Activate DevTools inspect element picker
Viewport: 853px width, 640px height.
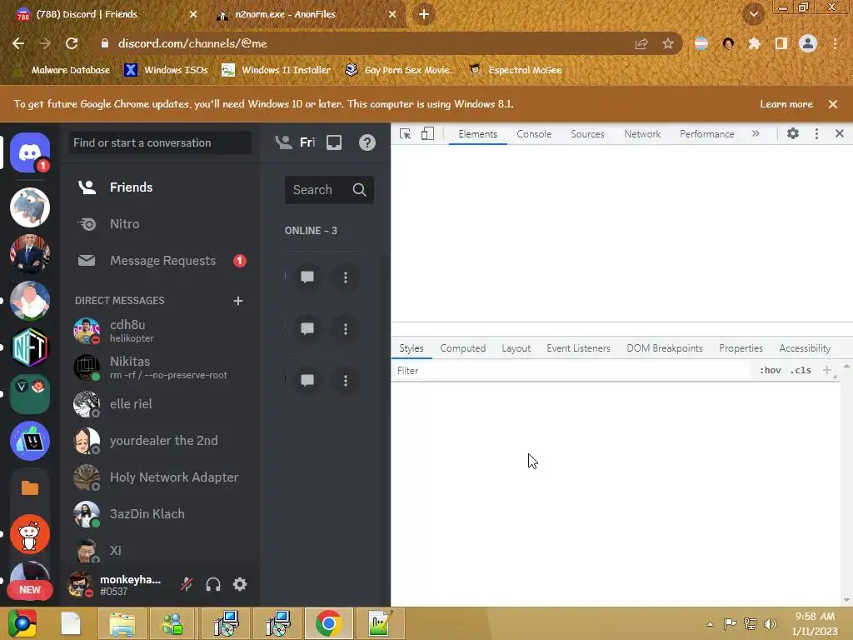pos(406,134)
